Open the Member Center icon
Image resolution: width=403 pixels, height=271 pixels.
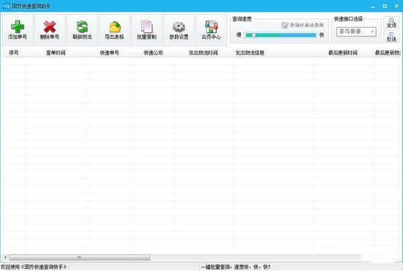pos(211,30)
